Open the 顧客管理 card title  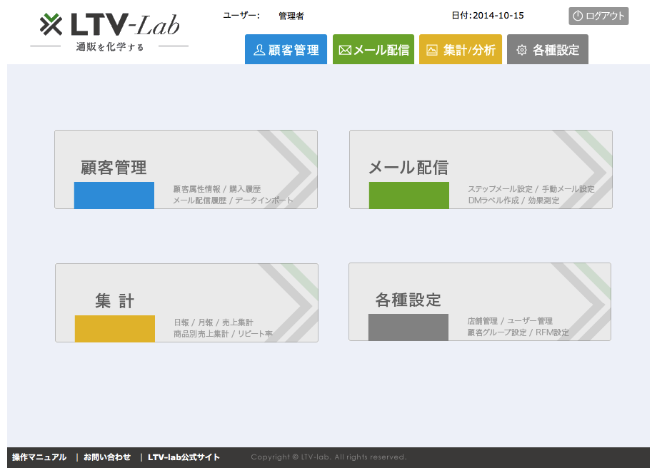click(114, 168)
